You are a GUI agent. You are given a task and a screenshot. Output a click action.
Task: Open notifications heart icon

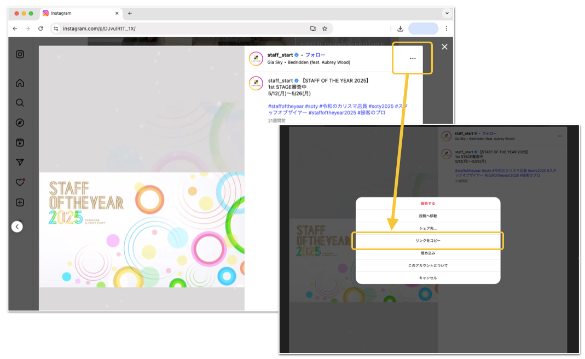pos(20,182)
